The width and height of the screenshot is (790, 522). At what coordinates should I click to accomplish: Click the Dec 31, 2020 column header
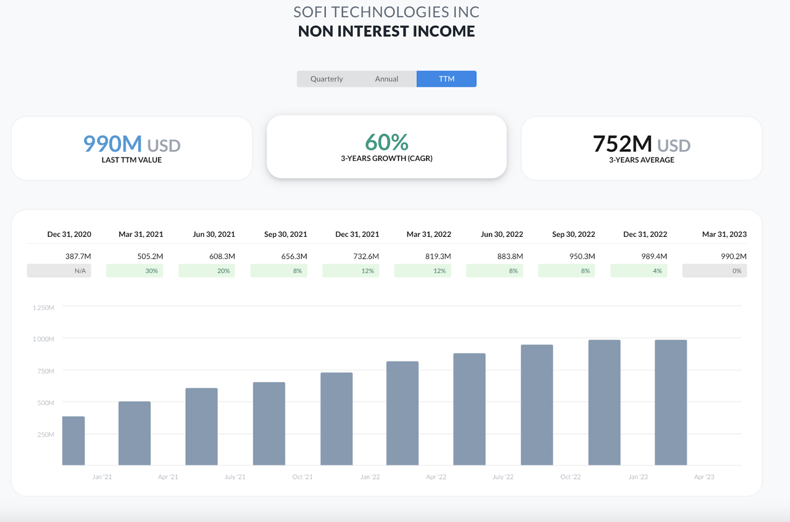[x=69, y=234]
